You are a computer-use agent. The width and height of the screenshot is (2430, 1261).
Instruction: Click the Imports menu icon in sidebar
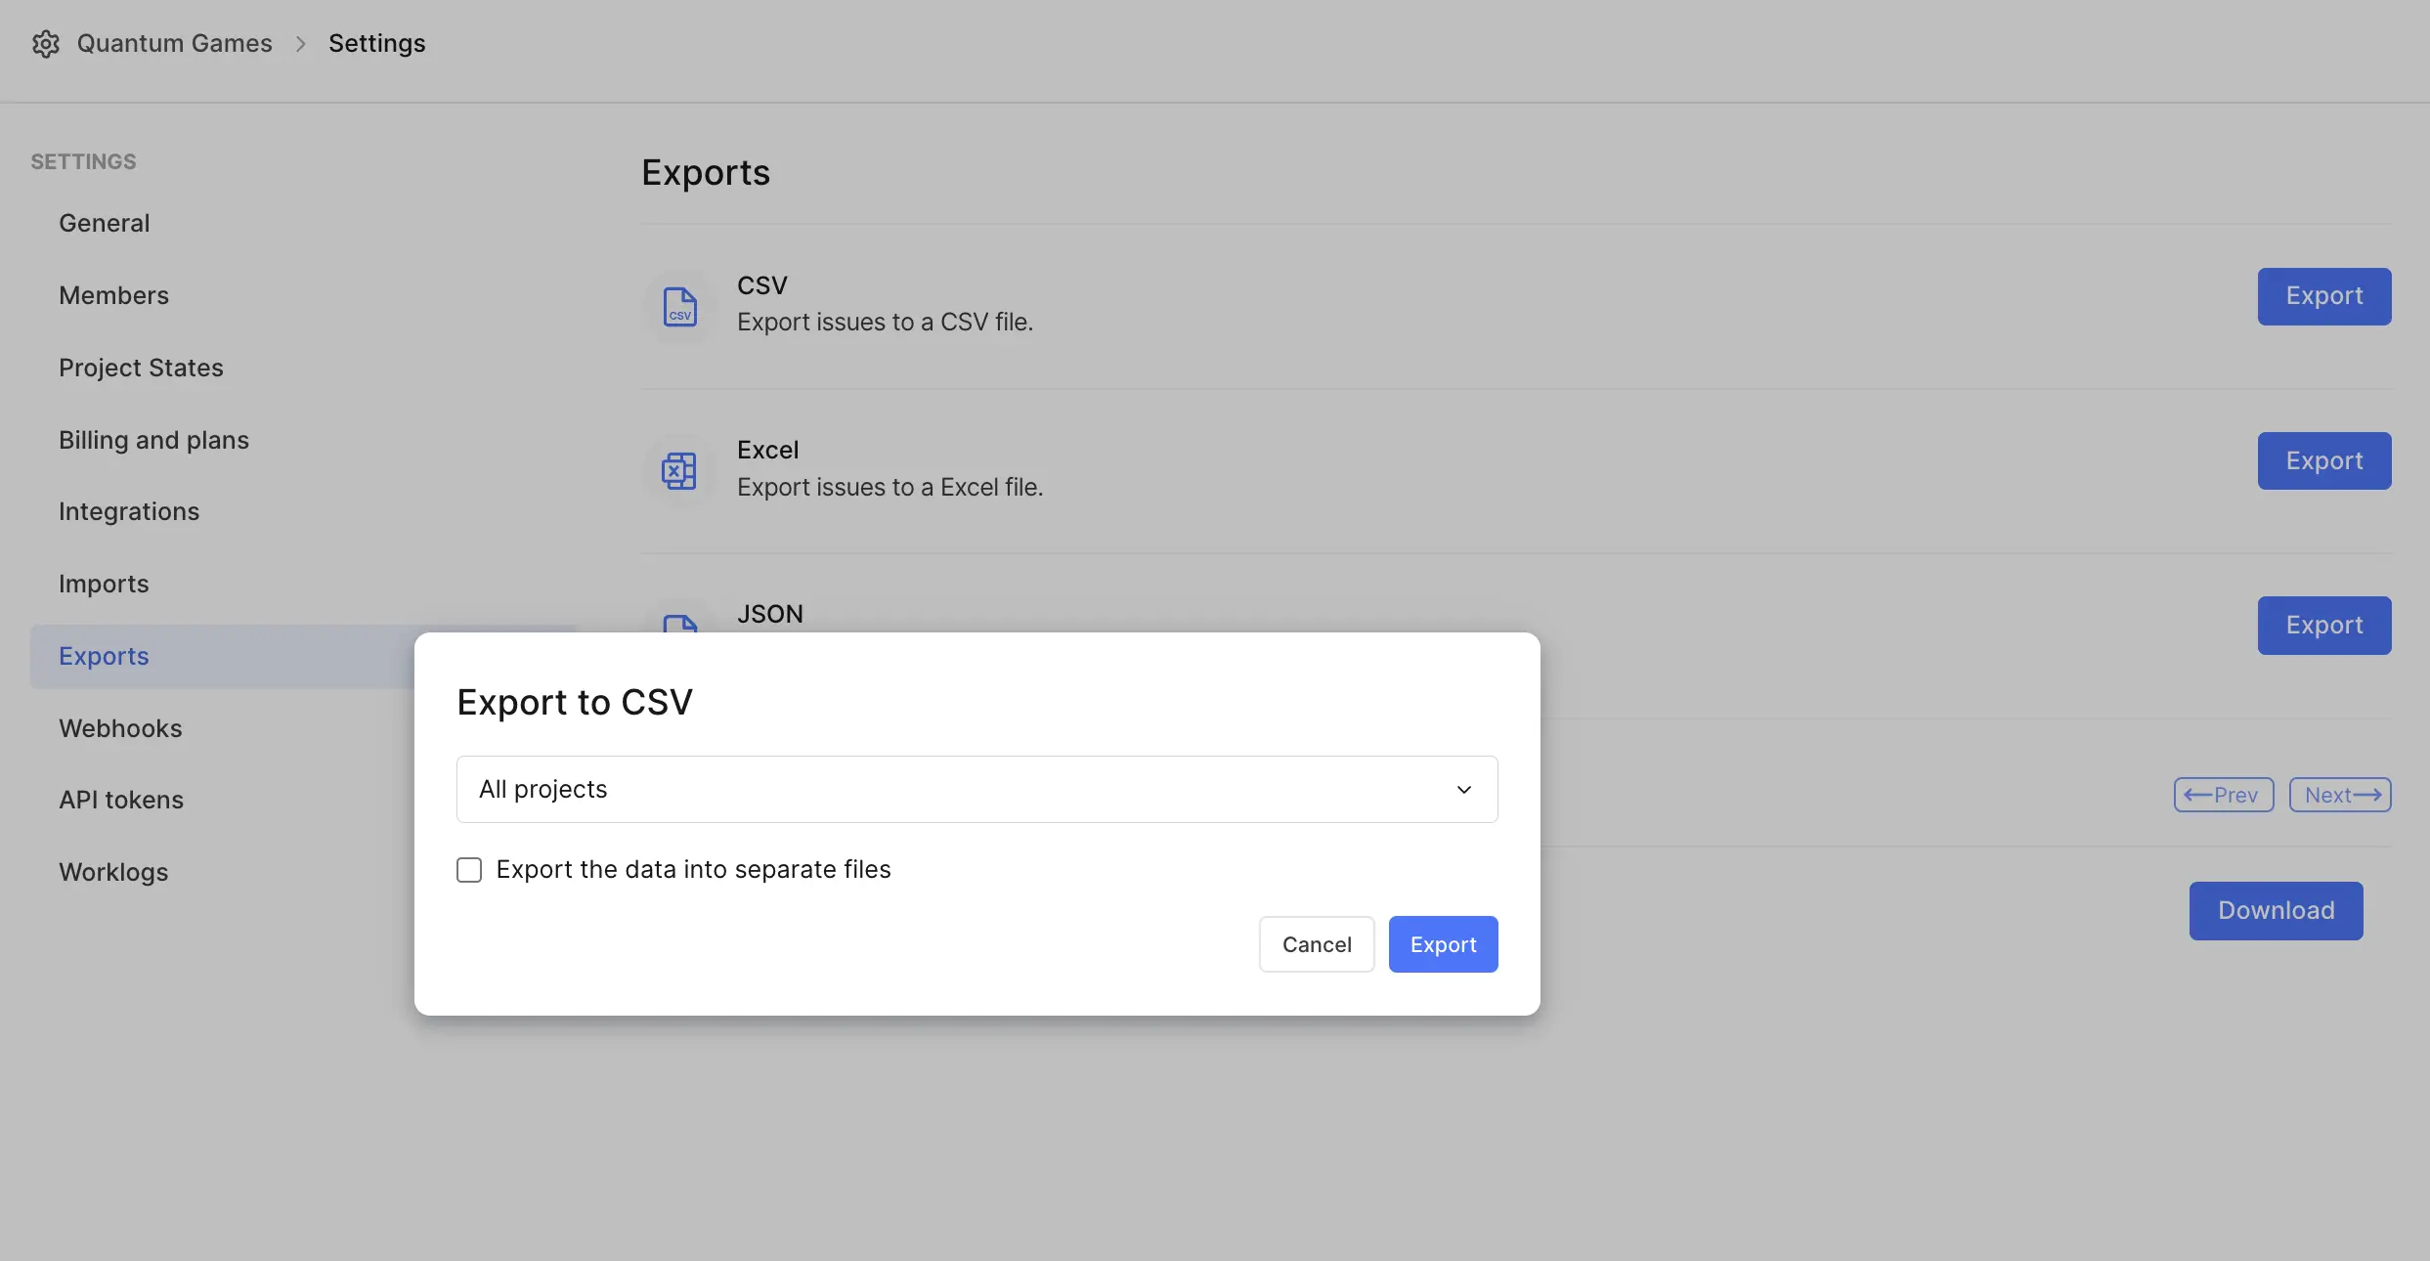tap(103, 584)
